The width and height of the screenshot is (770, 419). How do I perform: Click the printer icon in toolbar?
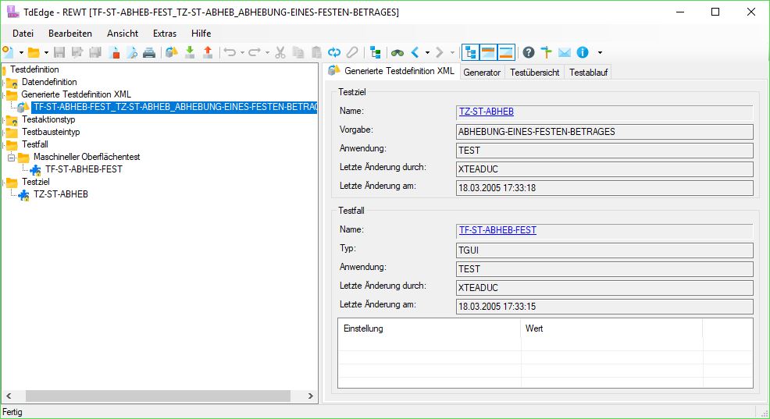(149, 52)
